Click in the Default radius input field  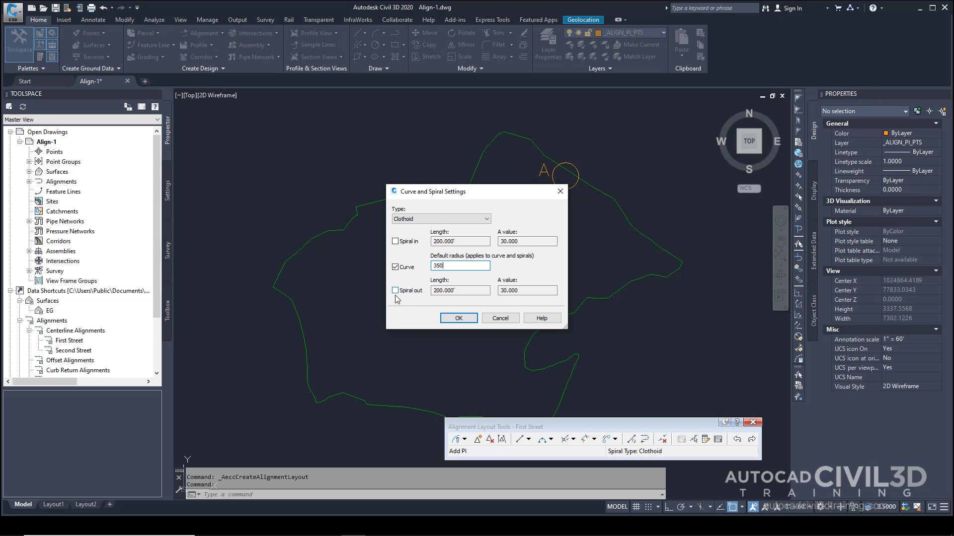459,266
